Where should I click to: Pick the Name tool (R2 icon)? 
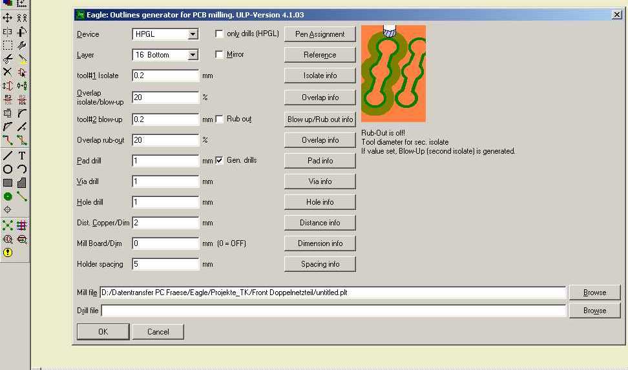point(7,99)
